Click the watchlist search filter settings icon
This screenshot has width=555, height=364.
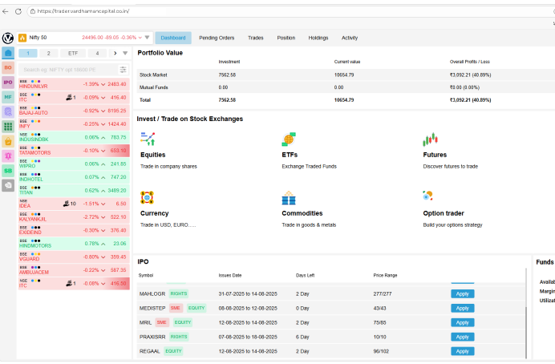coord(123,70)
